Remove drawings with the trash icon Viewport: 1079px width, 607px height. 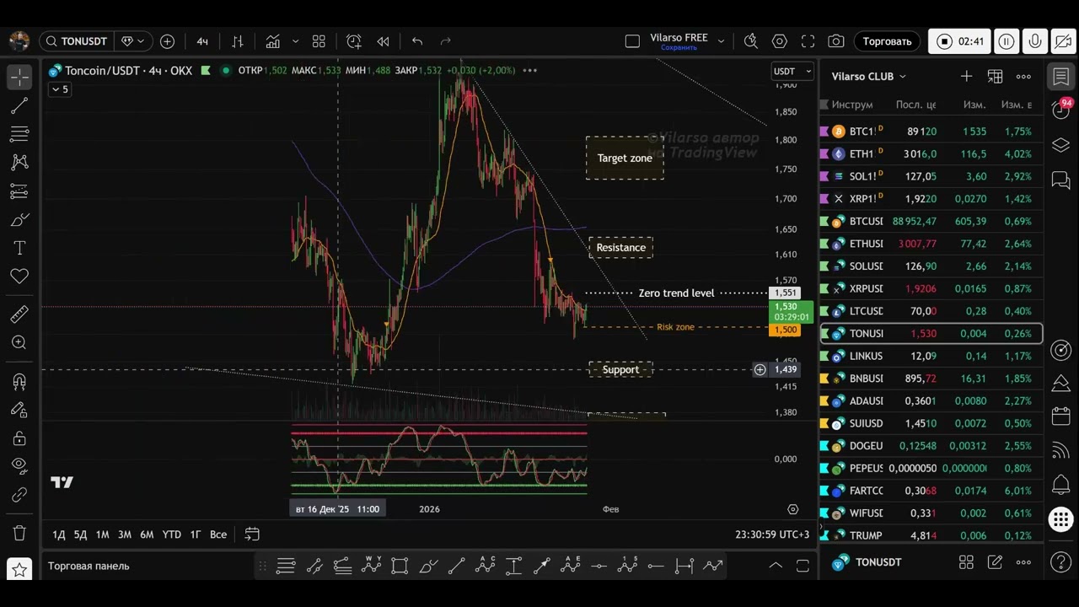pos(19,533)
